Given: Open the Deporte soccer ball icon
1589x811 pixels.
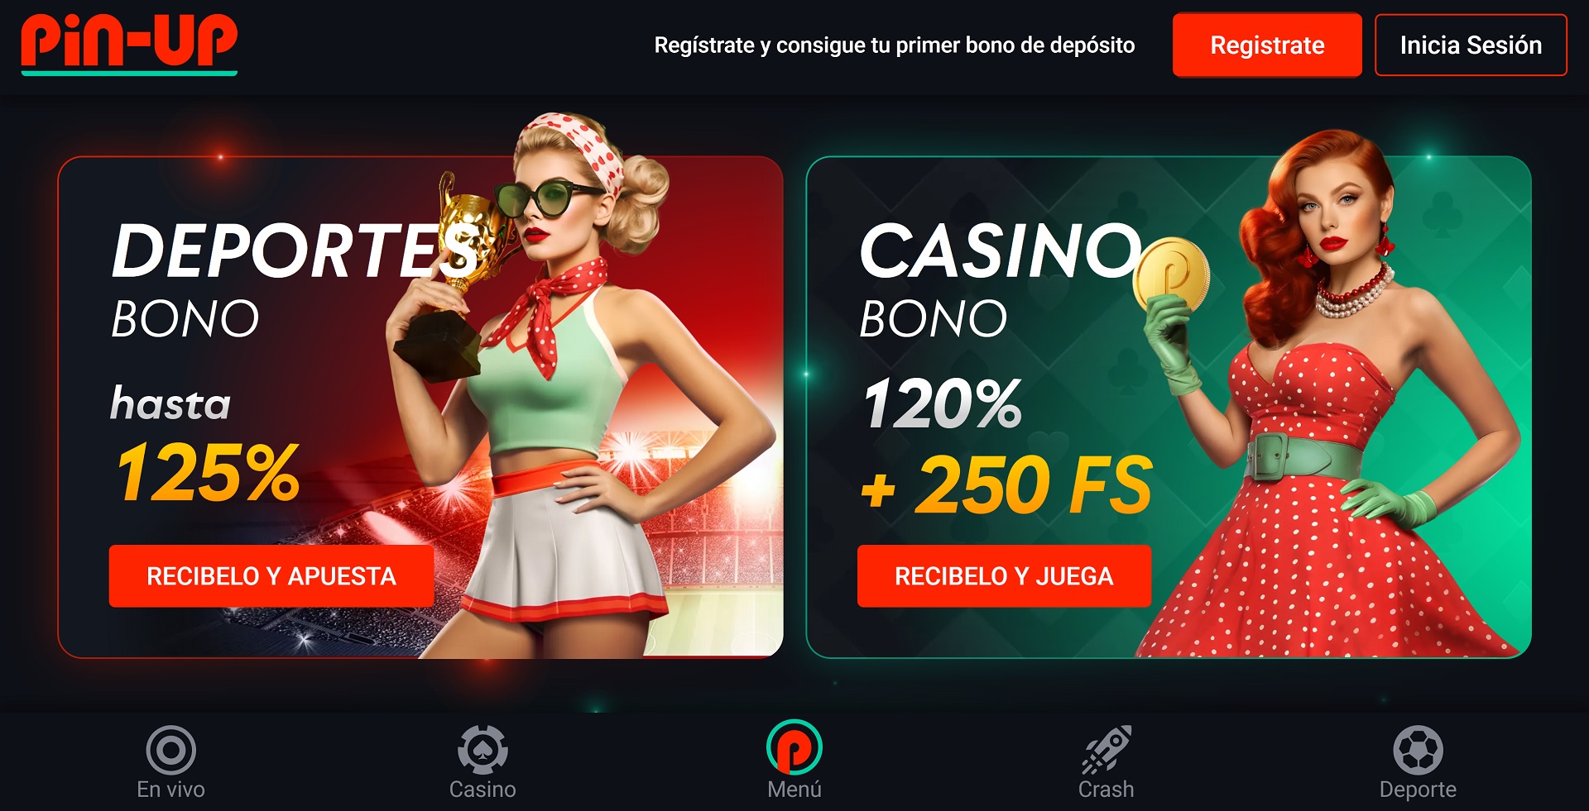Looking at the screenshot, I should point(1418,750).
